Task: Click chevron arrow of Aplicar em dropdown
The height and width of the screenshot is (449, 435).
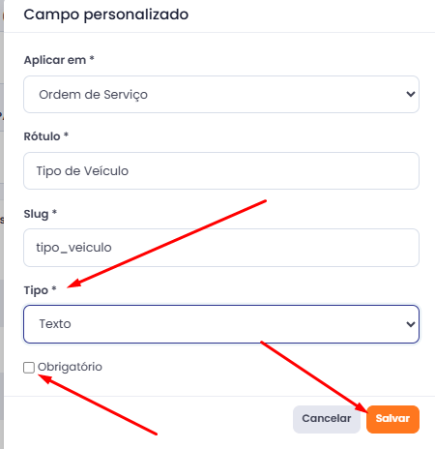Action: pyautogui.click(x=411, y=94)
